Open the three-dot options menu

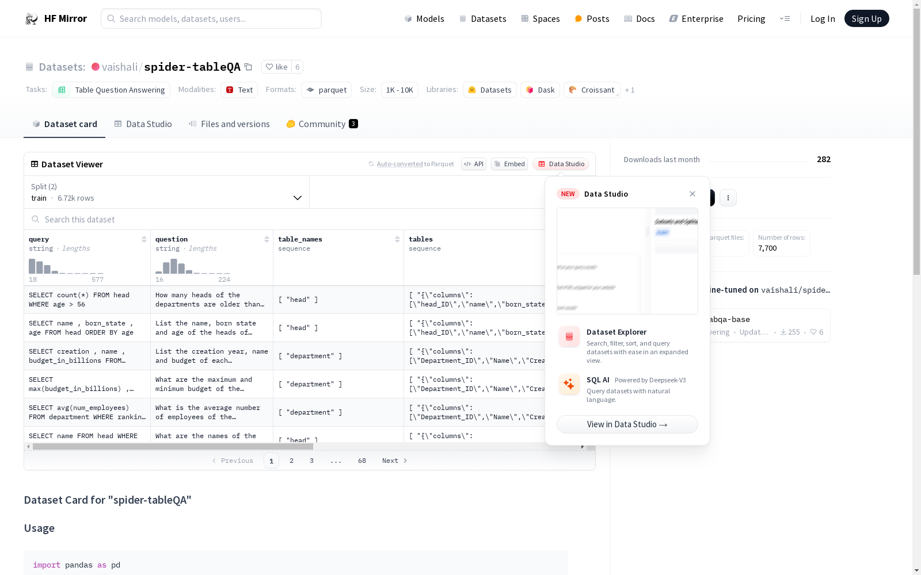[728, 198]
